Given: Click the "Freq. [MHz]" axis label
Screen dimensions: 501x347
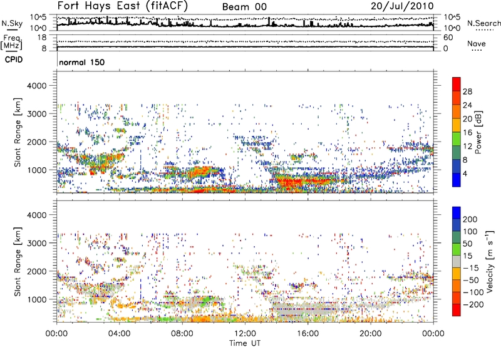Looking at the screenshot, I should pyautogui.click(x=11, y=43).
